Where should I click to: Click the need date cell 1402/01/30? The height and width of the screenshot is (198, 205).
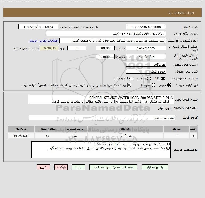tap(21, 136)
